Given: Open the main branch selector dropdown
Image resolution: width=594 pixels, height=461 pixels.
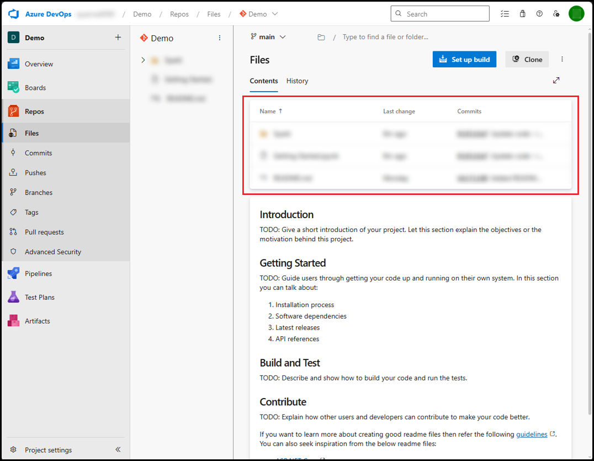Looking at the screenshot, I should pos(268,37).
